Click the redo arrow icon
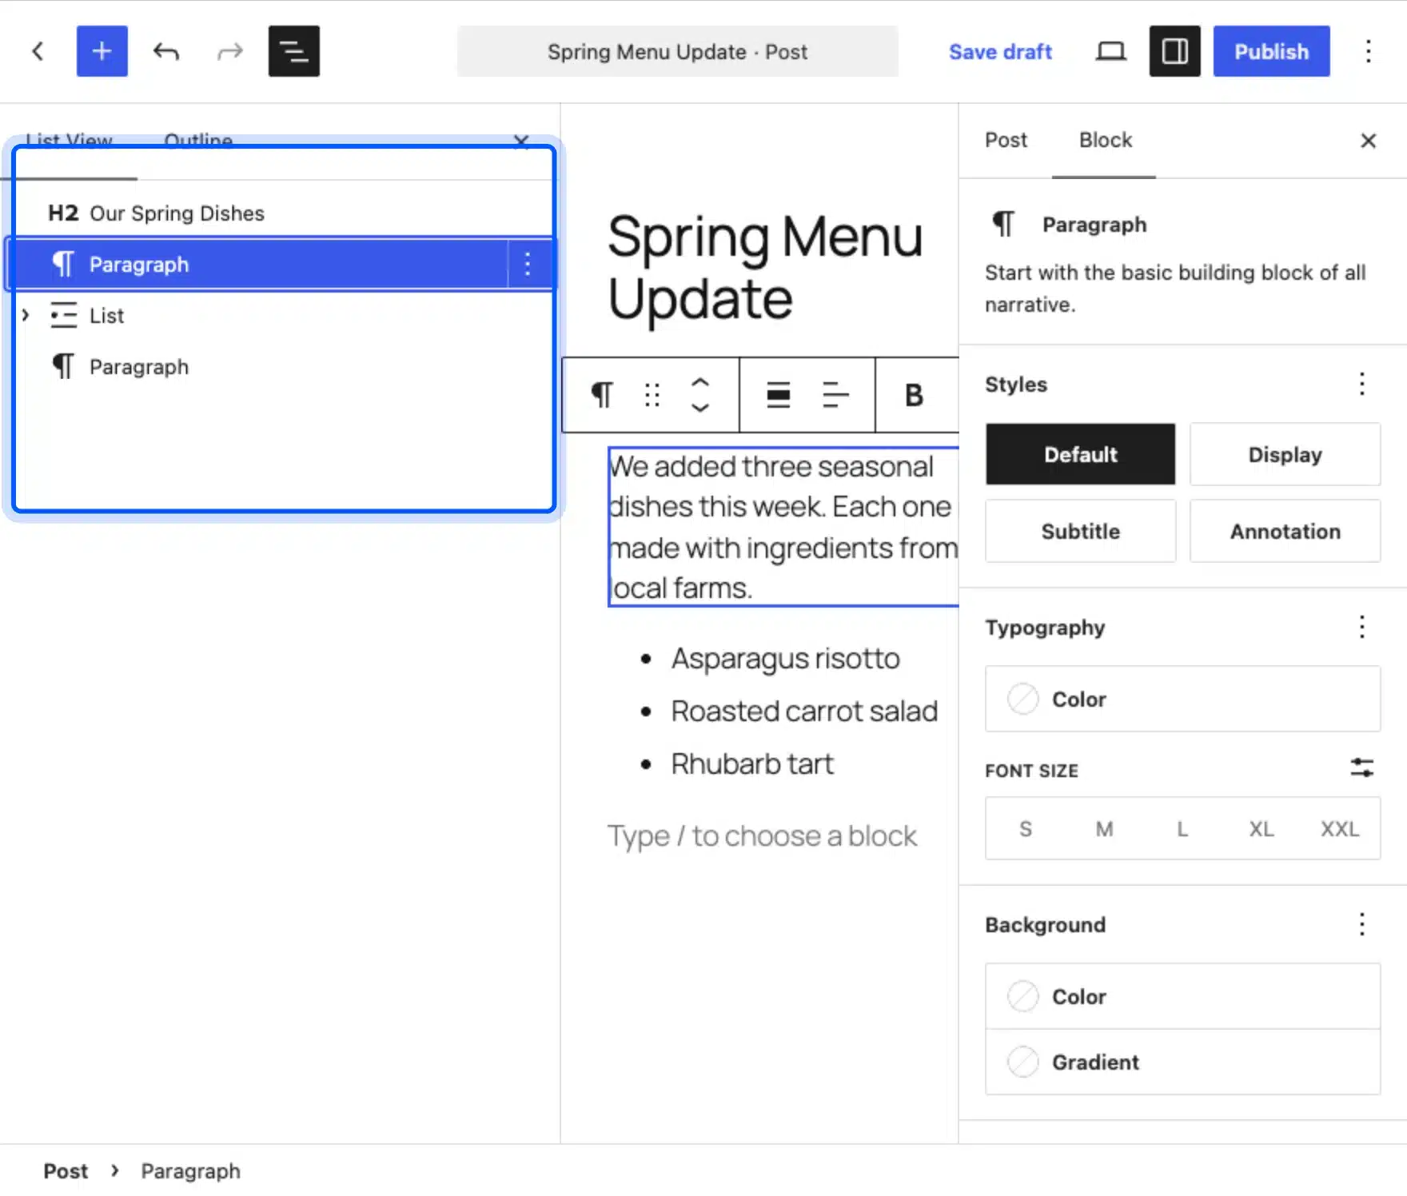Viewport: 1407px width, 1196px height. pos(229,51)
